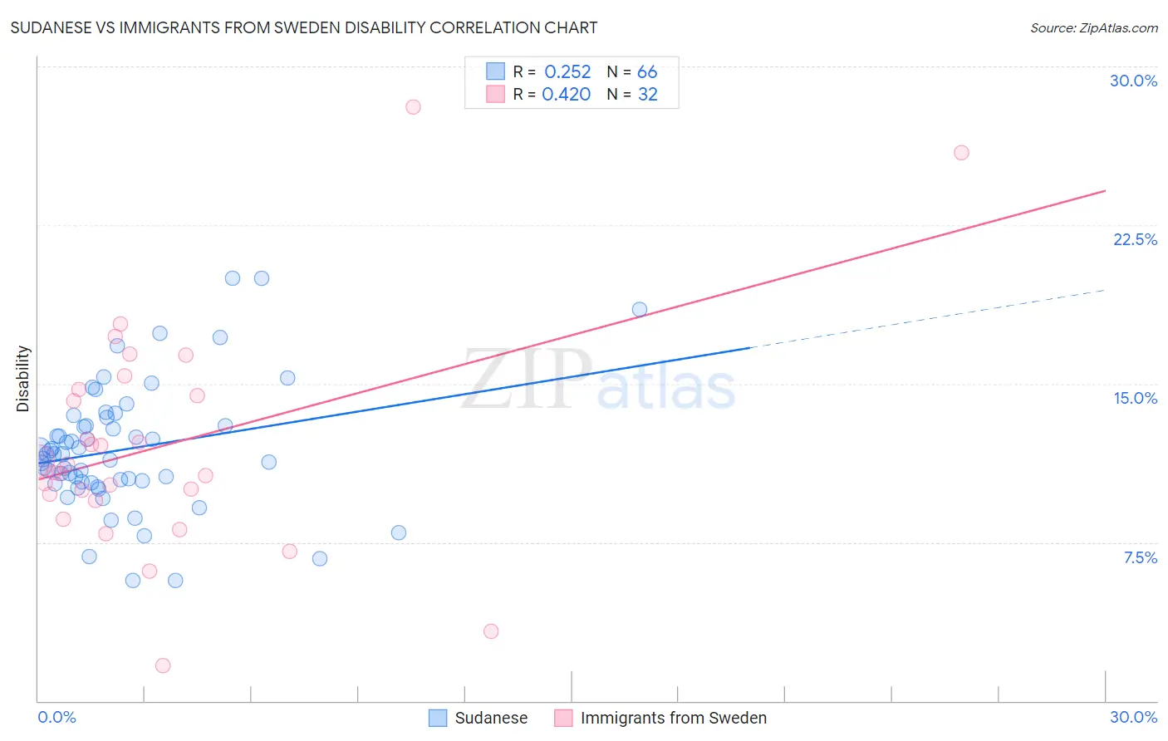Click the chart title text

click(303, 27)
